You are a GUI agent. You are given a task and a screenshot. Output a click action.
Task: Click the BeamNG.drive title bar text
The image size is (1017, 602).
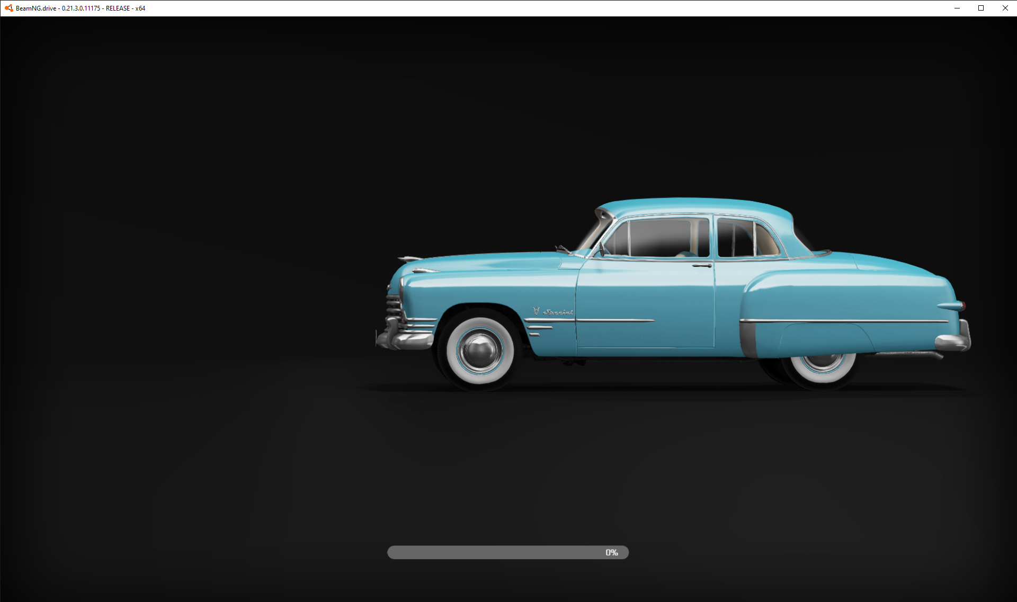[81, 8]
